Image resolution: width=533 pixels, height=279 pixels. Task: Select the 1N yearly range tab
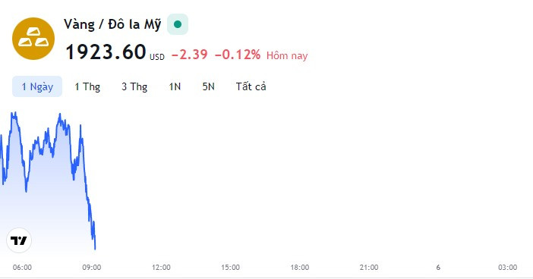[175, 86]
